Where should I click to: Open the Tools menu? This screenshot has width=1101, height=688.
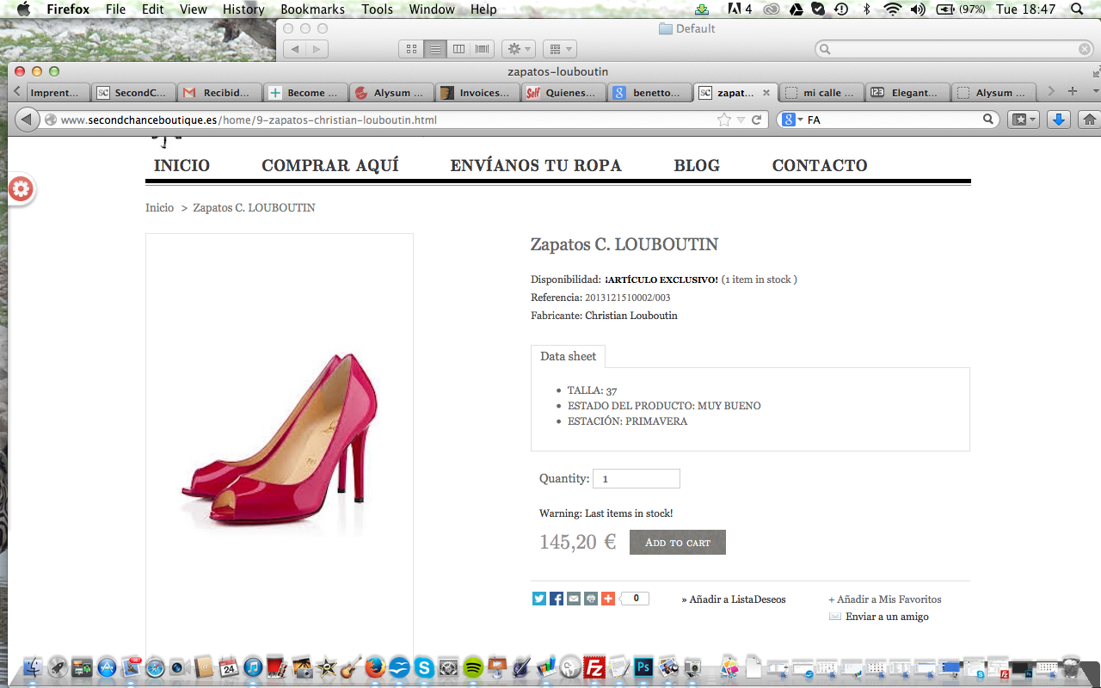[377, 9]
